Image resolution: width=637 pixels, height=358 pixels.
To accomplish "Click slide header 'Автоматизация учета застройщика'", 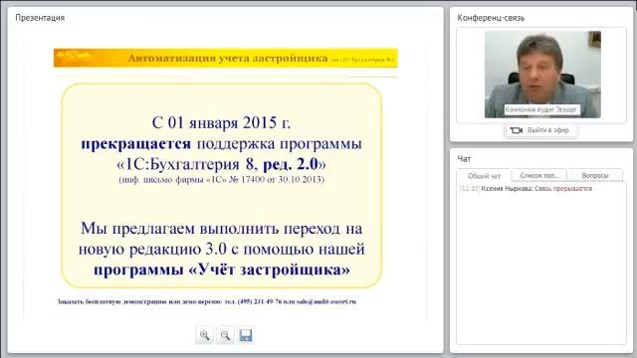I will tap(228, 59).
